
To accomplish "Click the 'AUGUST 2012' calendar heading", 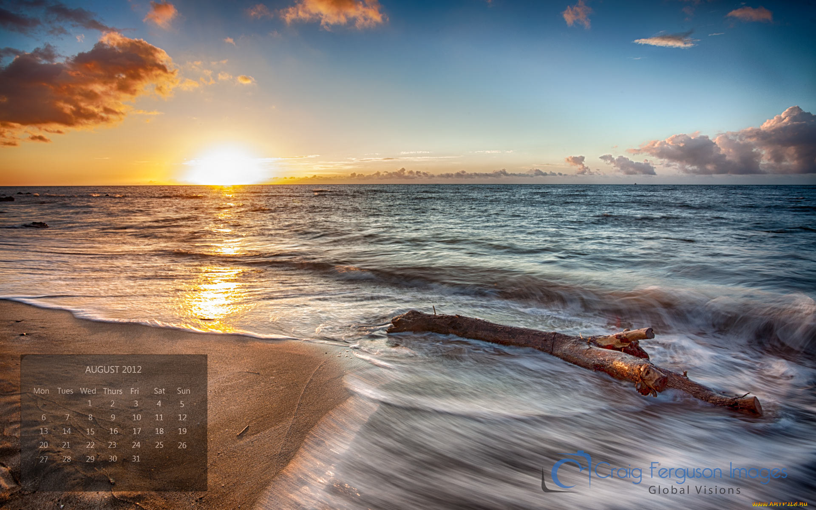I will click(x=113, y=369).
